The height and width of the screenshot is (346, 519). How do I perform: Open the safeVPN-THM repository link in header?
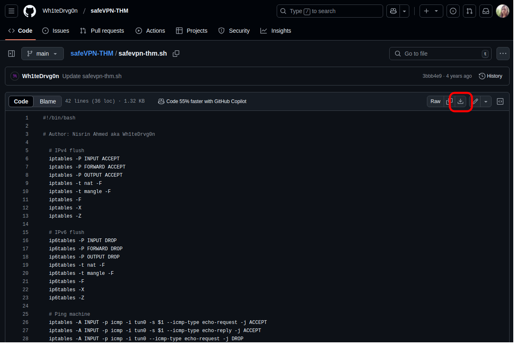pyautogui.click(x=109, y=11)
